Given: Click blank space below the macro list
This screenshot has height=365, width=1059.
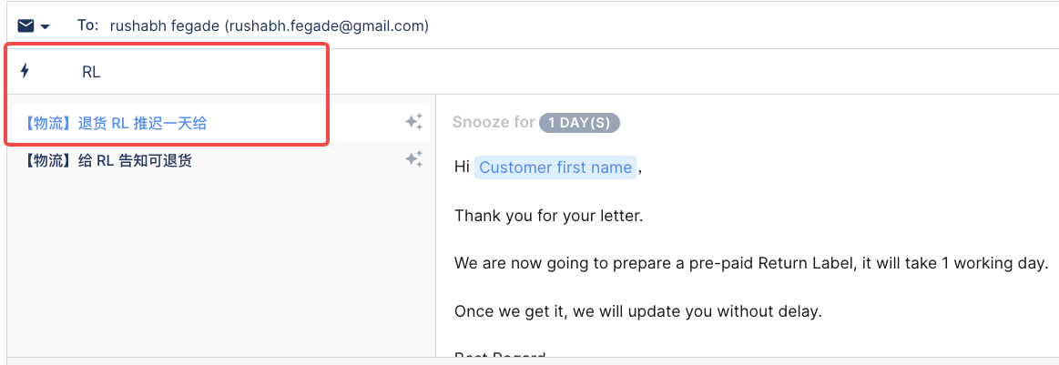Looking at the screenshot, I should pos(219,264).
